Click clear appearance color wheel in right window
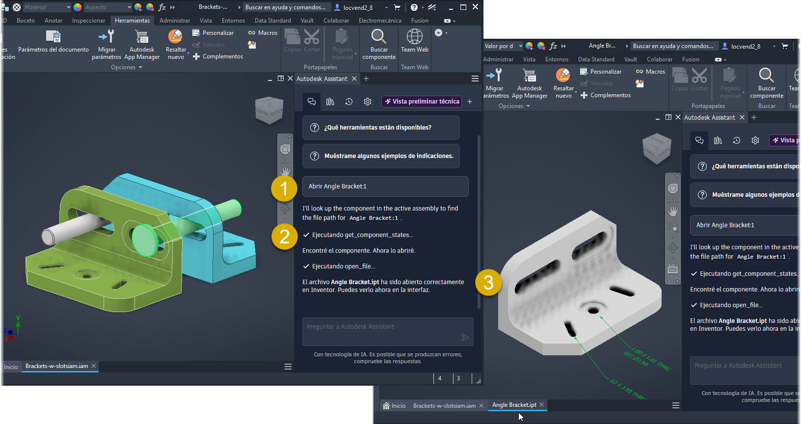 click(541, 46)
